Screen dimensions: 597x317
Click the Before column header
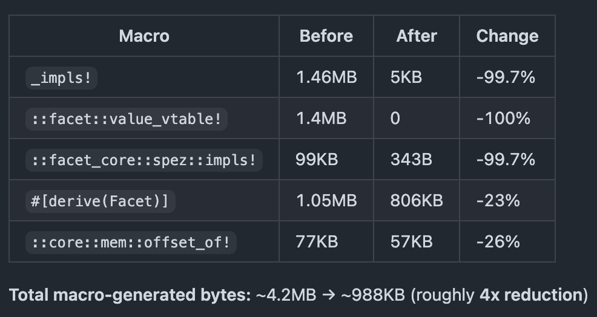click(x=326, y=36)
